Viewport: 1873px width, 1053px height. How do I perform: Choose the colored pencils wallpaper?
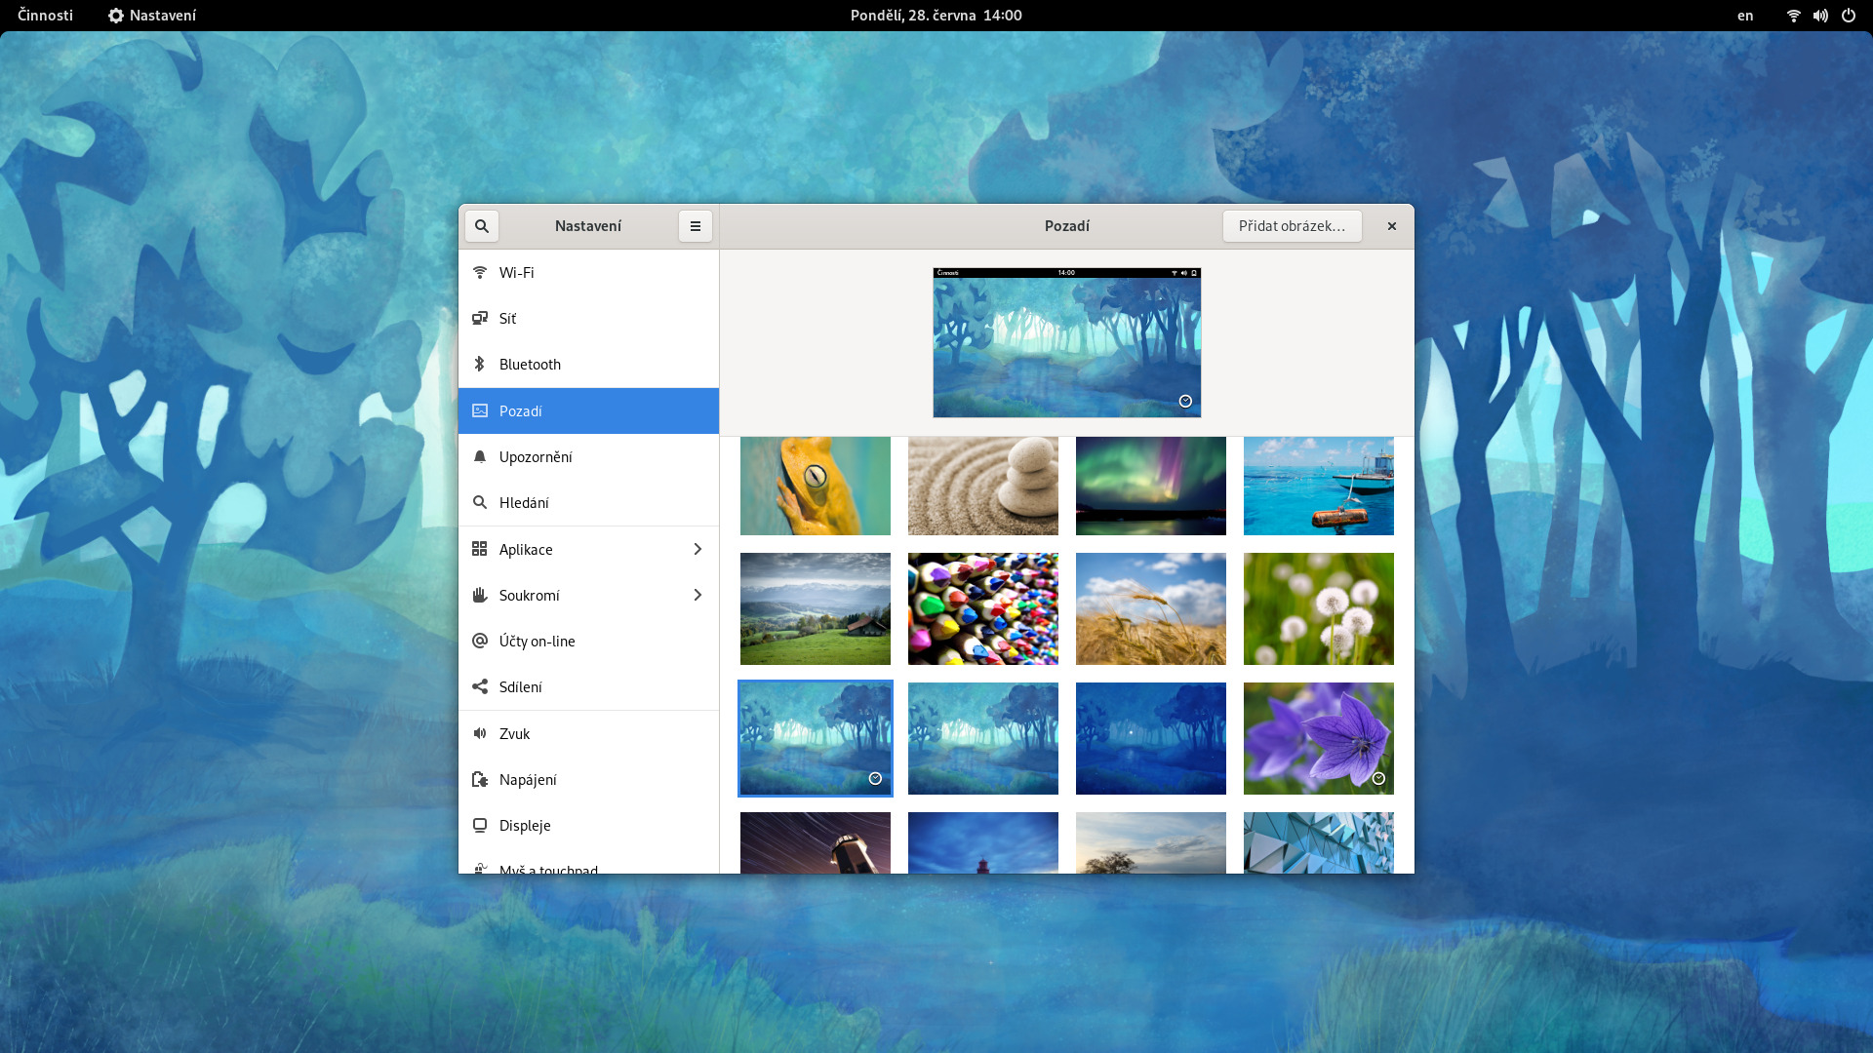pos(982,609)
